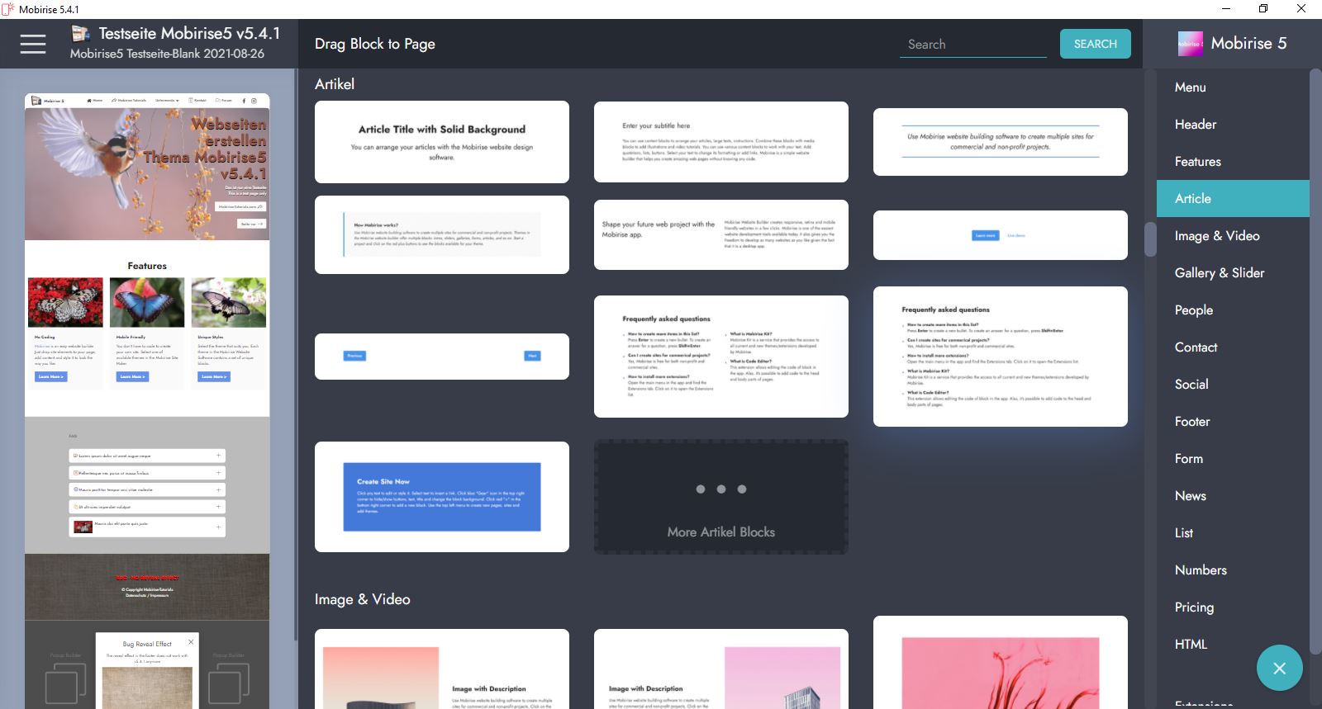Choose the Numbers block category
Screen dimensions: 1322x709
point(1233,570)
